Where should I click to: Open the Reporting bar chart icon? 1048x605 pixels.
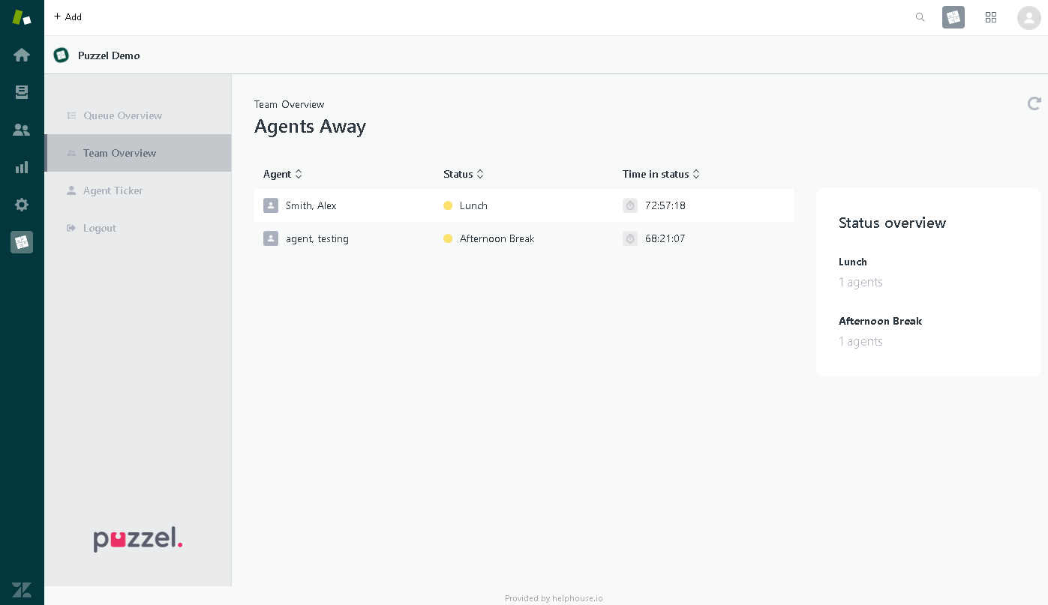click(22, 167)
